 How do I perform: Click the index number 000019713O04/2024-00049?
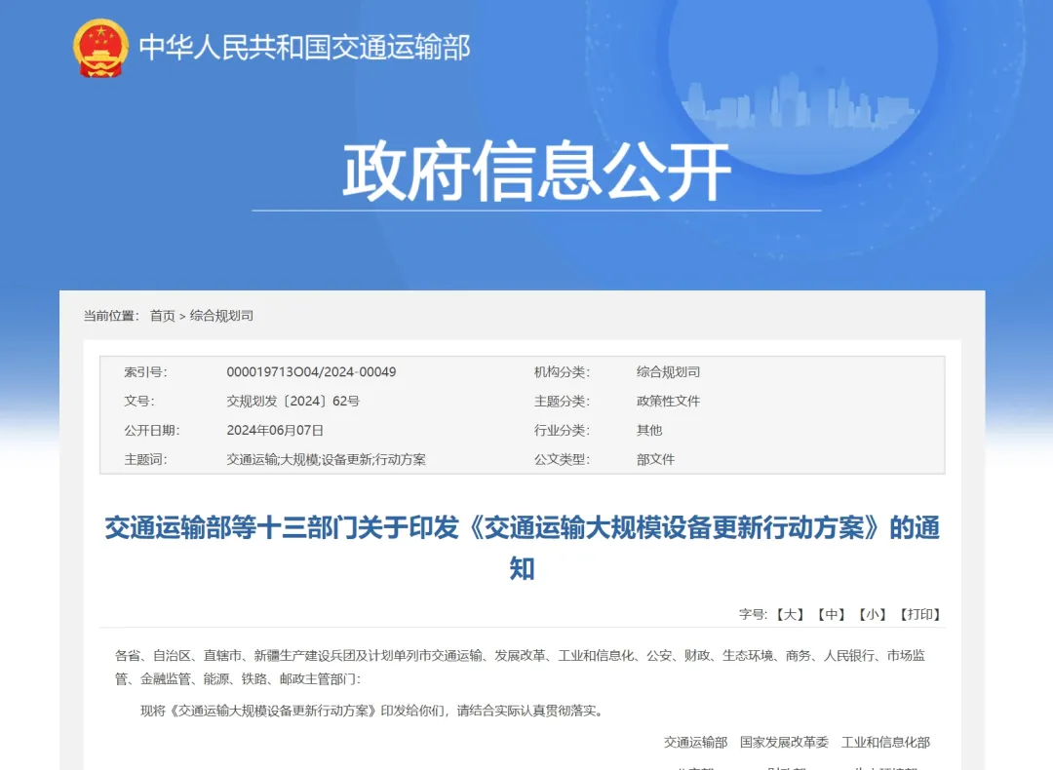point(311,372)
